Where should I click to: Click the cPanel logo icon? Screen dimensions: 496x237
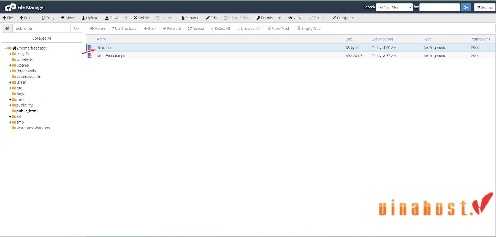click(x=10, y=7)
